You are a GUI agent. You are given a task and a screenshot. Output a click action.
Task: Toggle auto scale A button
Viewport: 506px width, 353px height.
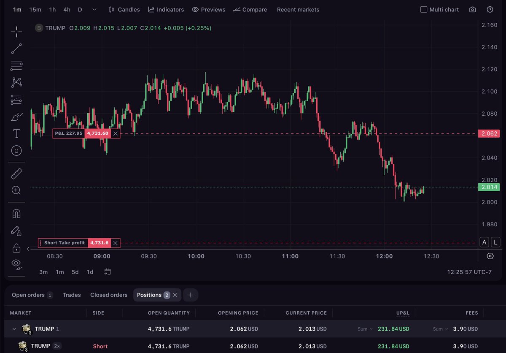(484, 242)
